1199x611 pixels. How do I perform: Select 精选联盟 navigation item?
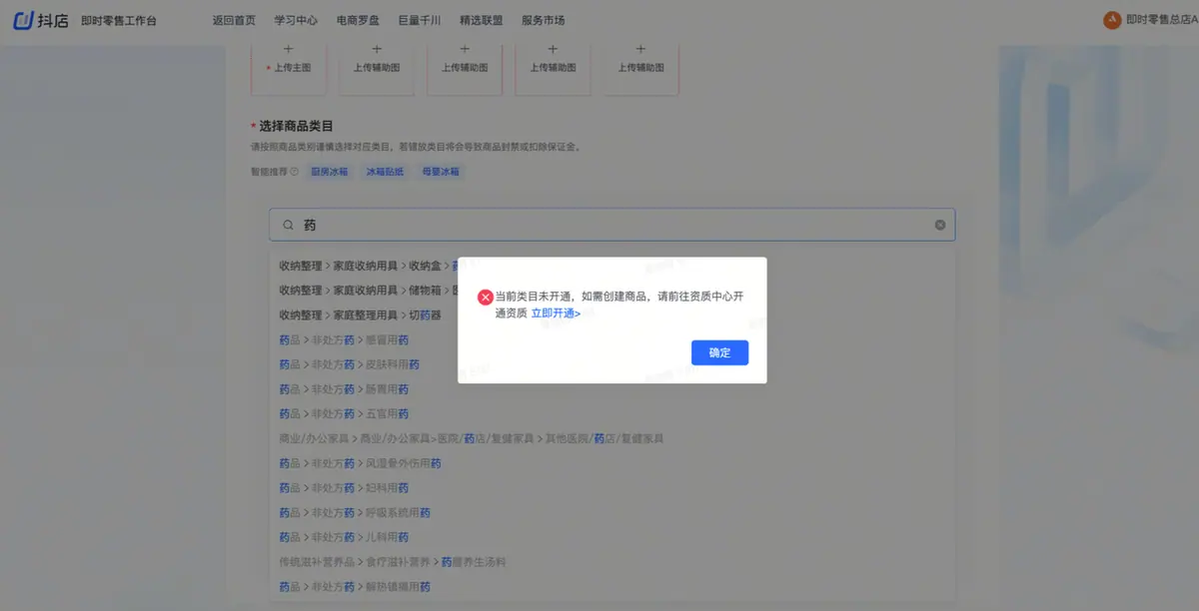(x=482, y=20)
